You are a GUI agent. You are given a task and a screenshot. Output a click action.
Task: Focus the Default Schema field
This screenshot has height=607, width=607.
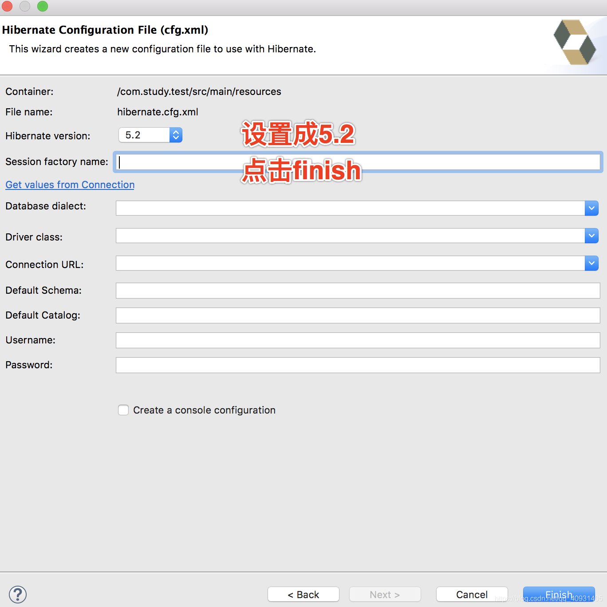tap(358, 291)
